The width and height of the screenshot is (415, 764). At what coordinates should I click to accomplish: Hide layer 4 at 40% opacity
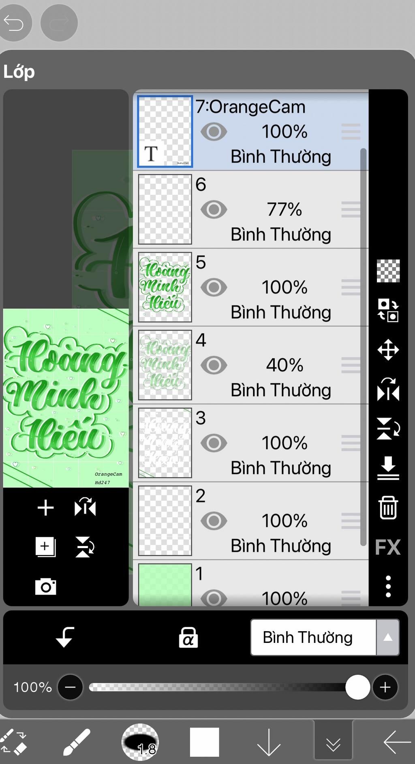[x=214, y=365]
